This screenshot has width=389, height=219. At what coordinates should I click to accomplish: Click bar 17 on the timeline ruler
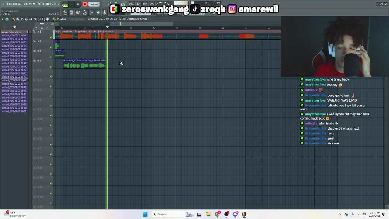[154, 28]
